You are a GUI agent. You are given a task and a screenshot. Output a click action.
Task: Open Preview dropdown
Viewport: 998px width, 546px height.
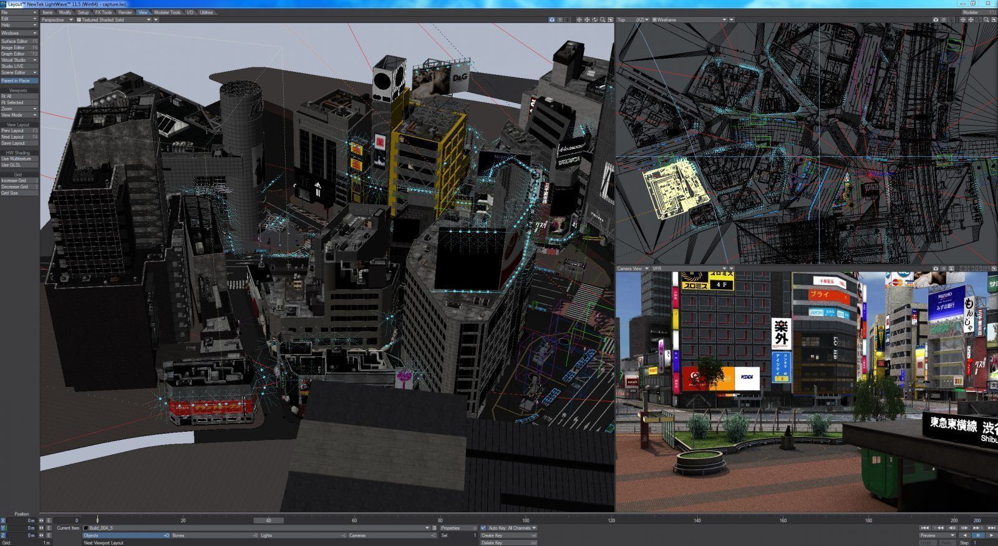[x=937, y=535]
